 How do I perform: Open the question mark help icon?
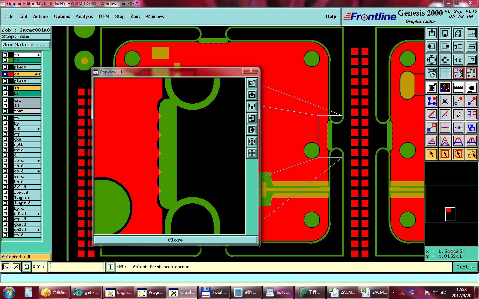tap(471, 60)
